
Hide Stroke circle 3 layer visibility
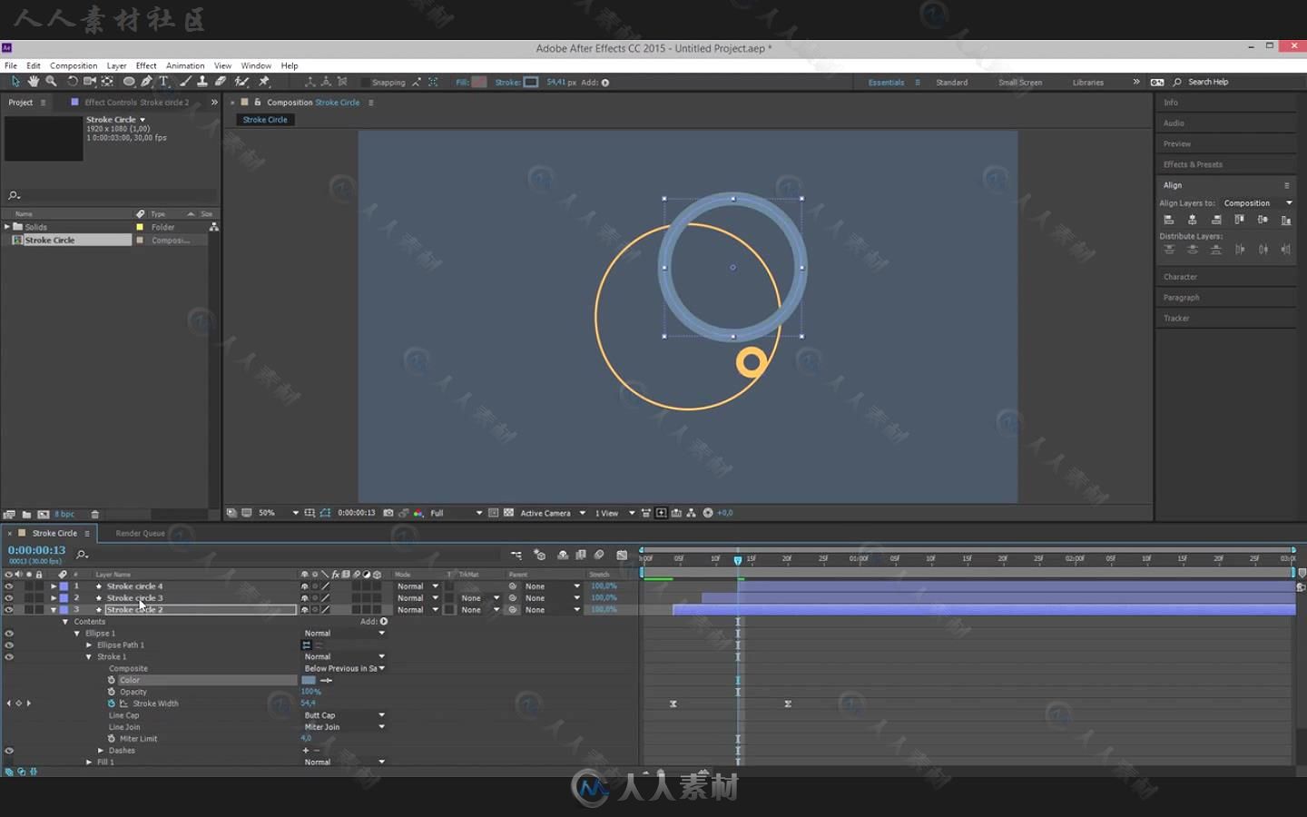(8, 598)
